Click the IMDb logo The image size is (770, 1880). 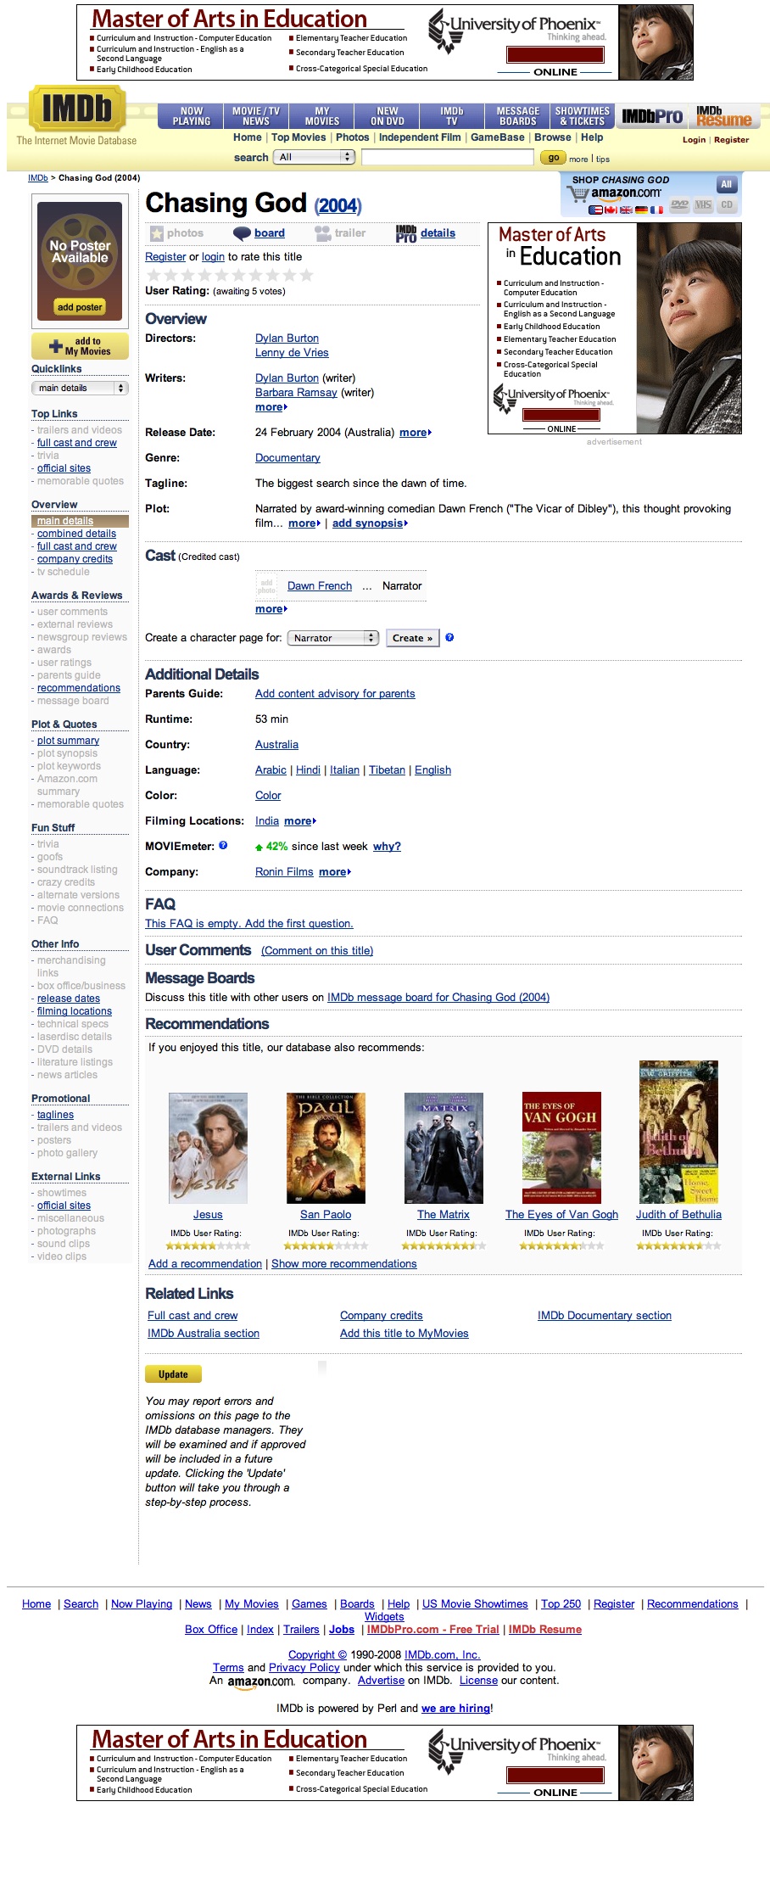coord(77,109)
